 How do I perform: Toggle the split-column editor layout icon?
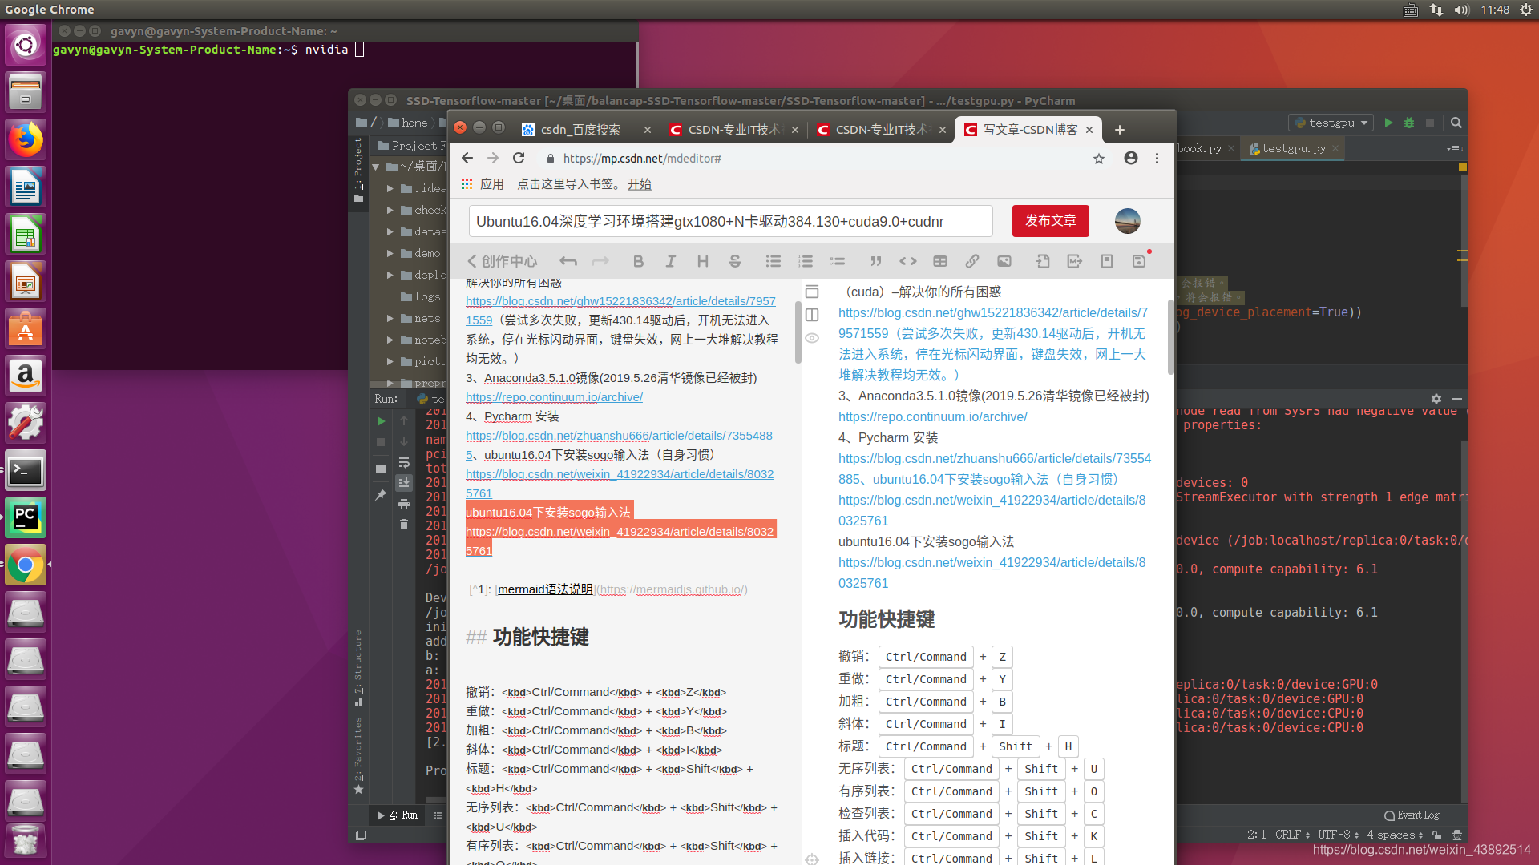812,315
